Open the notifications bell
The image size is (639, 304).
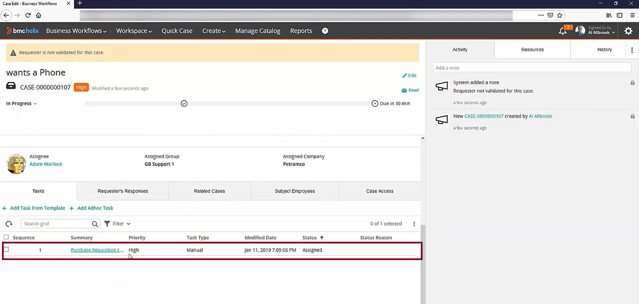click(x=563, y=31)
